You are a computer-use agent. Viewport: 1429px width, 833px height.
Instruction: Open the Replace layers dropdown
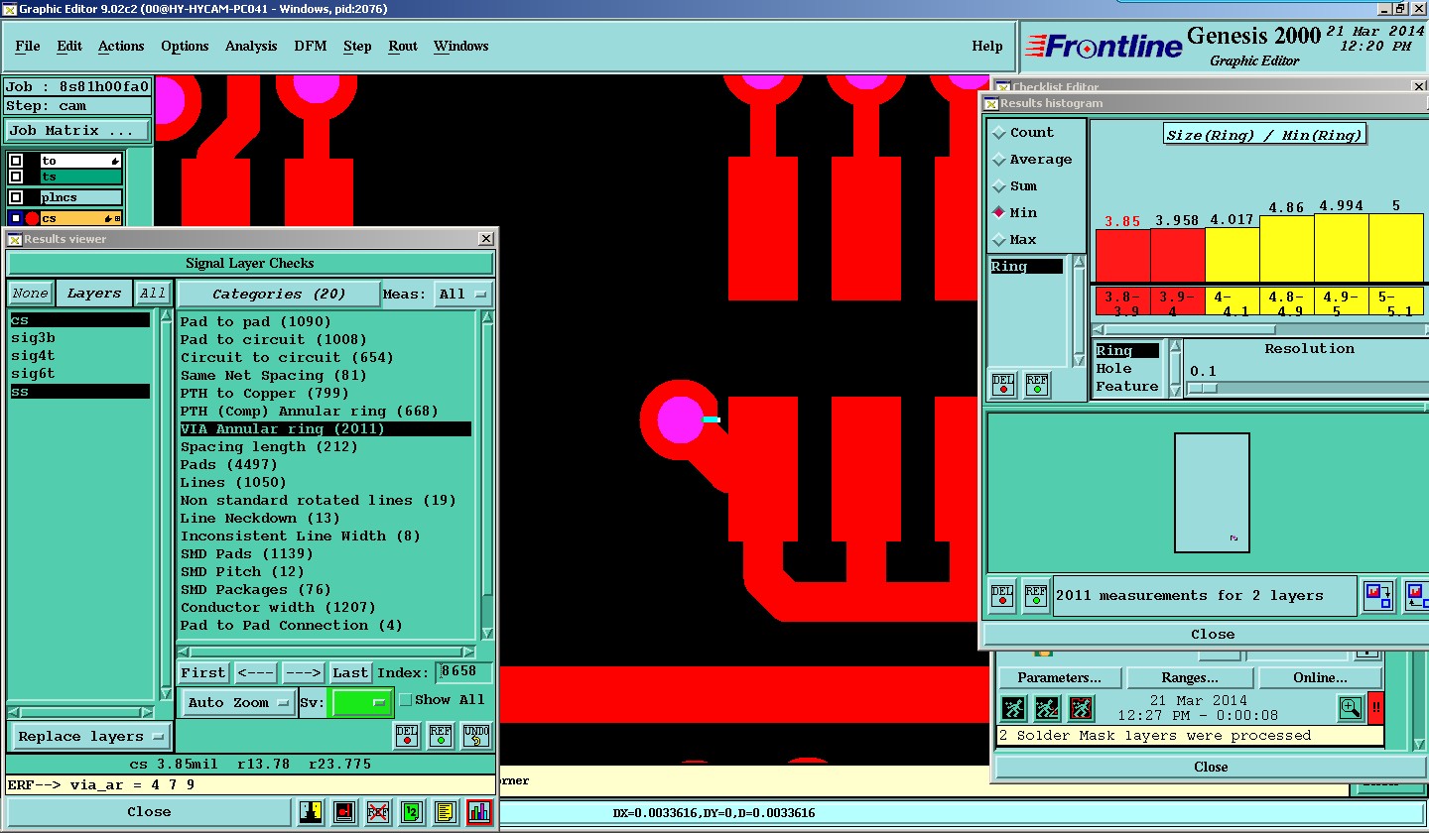(x=90, y=737)
